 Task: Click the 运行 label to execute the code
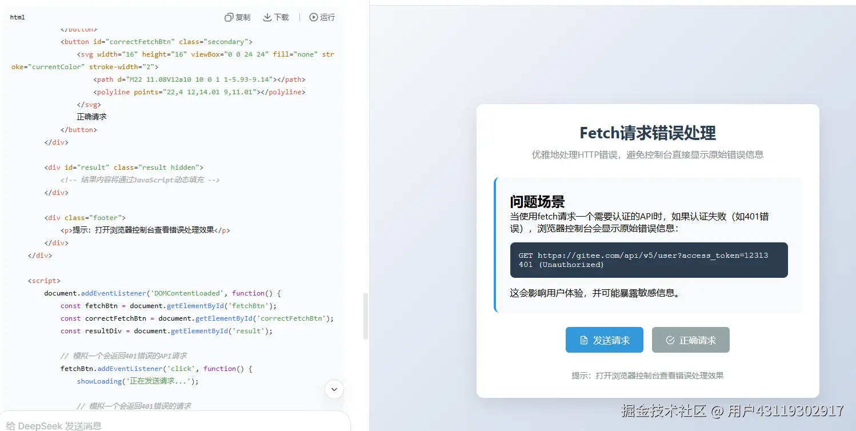tap(327, 17)
